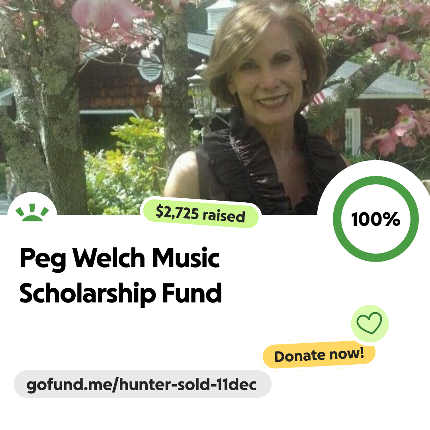Click the word raised in the green badge
430x430 pixels.
coord(224,216)
